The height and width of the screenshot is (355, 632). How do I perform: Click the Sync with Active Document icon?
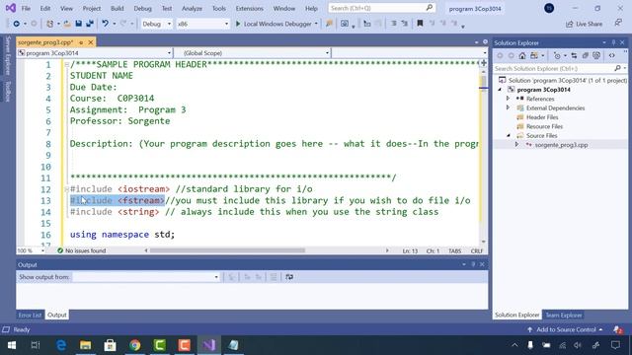(574, 55)
